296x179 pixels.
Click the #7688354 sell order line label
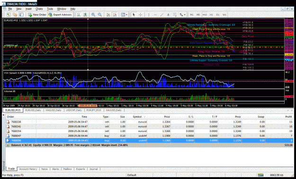(11, 46)
